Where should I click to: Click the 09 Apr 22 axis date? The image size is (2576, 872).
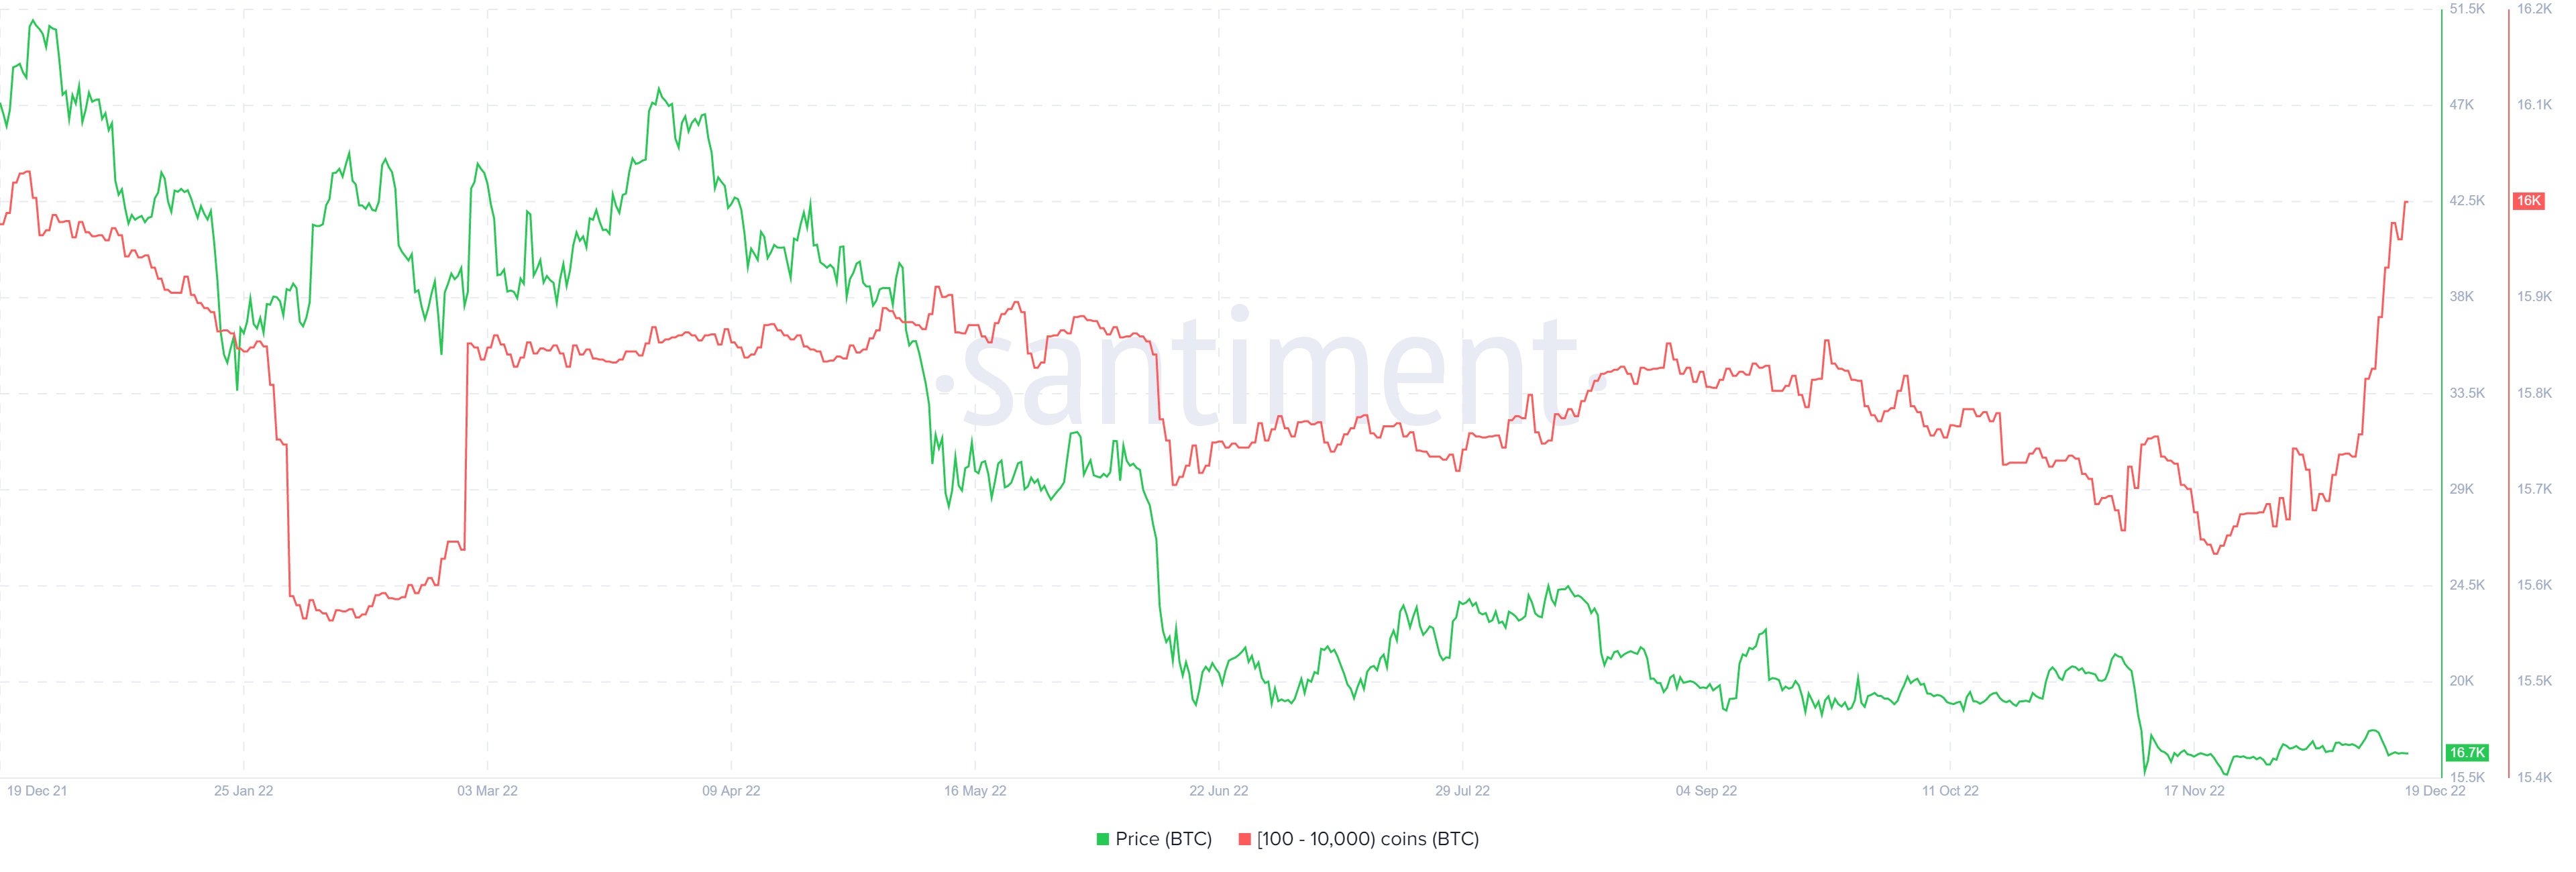(x=731, y=791)
